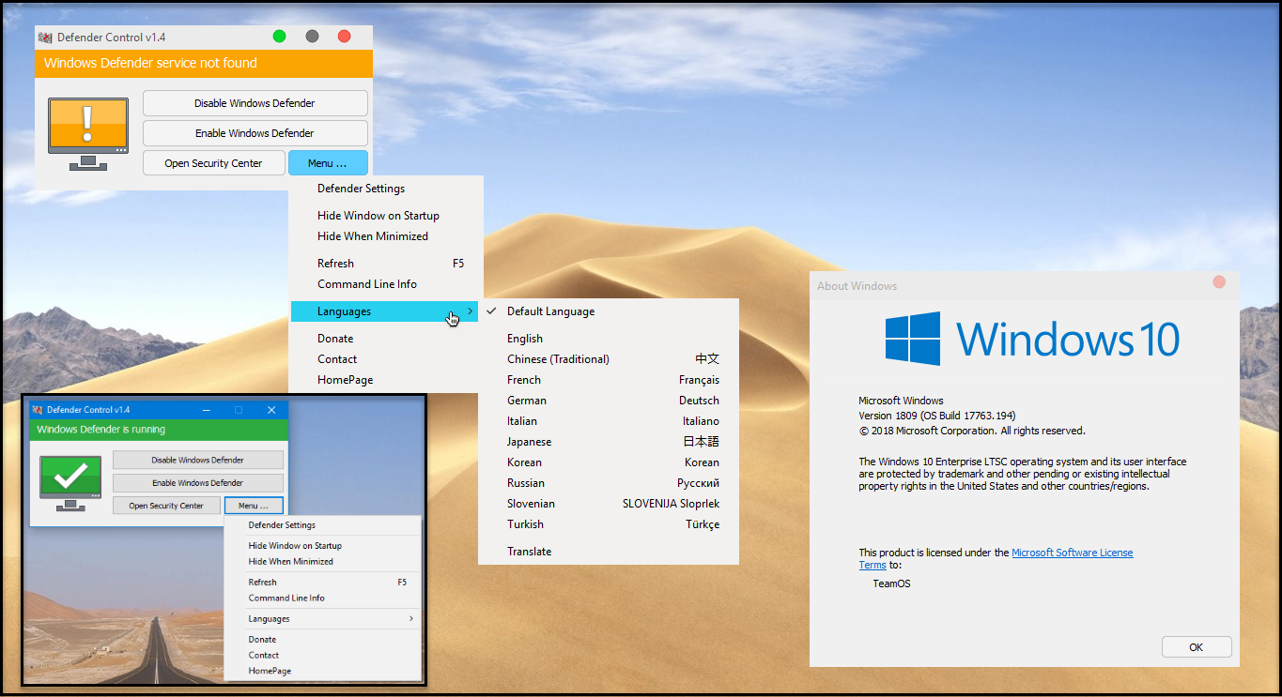Close About Windows with the pink circle
The height and width of the screenshot is (697, 1282).
1219,281
